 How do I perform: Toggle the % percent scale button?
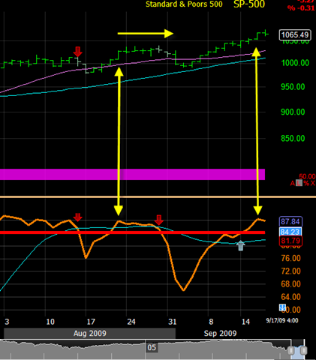pos(306,183)
